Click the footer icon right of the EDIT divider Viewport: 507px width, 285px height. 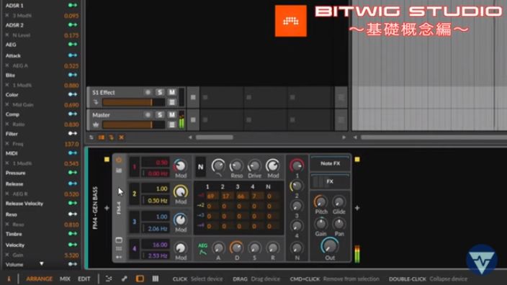point(109,279)
